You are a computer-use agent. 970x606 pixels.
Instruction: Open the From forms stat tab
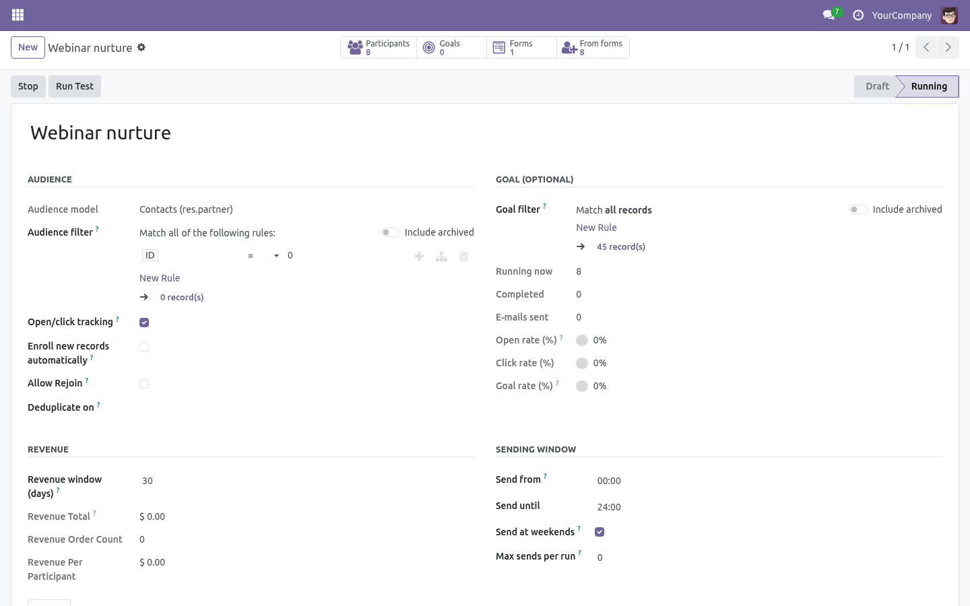click(x=593, y=48)
